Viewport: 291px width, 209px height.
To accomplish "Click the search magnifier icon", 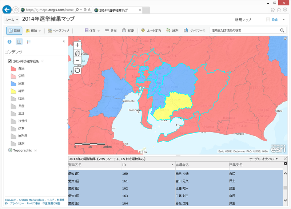I will click(282, 31).
